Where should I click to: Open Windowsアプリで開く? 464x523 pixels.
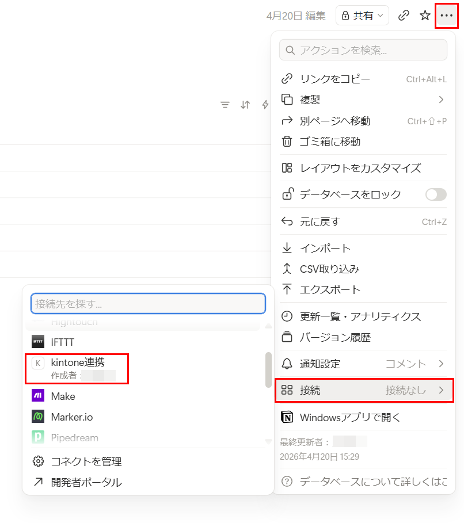click(363, 417)
